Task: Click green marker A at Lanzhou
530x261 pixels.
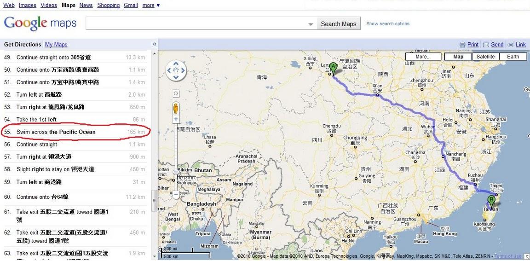Action: pyautogui.click(x=334, y=69)
